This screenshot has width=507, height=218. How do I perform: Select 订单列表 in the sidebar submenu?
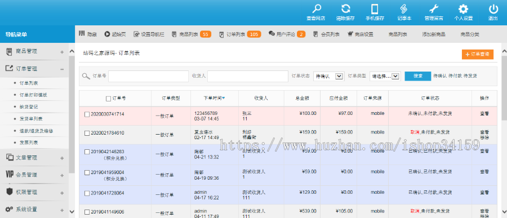29,83
